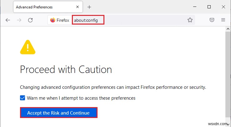Image resolution: width=231 pixels, height=127 pixels.
Task: Minimize the Firefox window
Action: click(x=195, y=7)
